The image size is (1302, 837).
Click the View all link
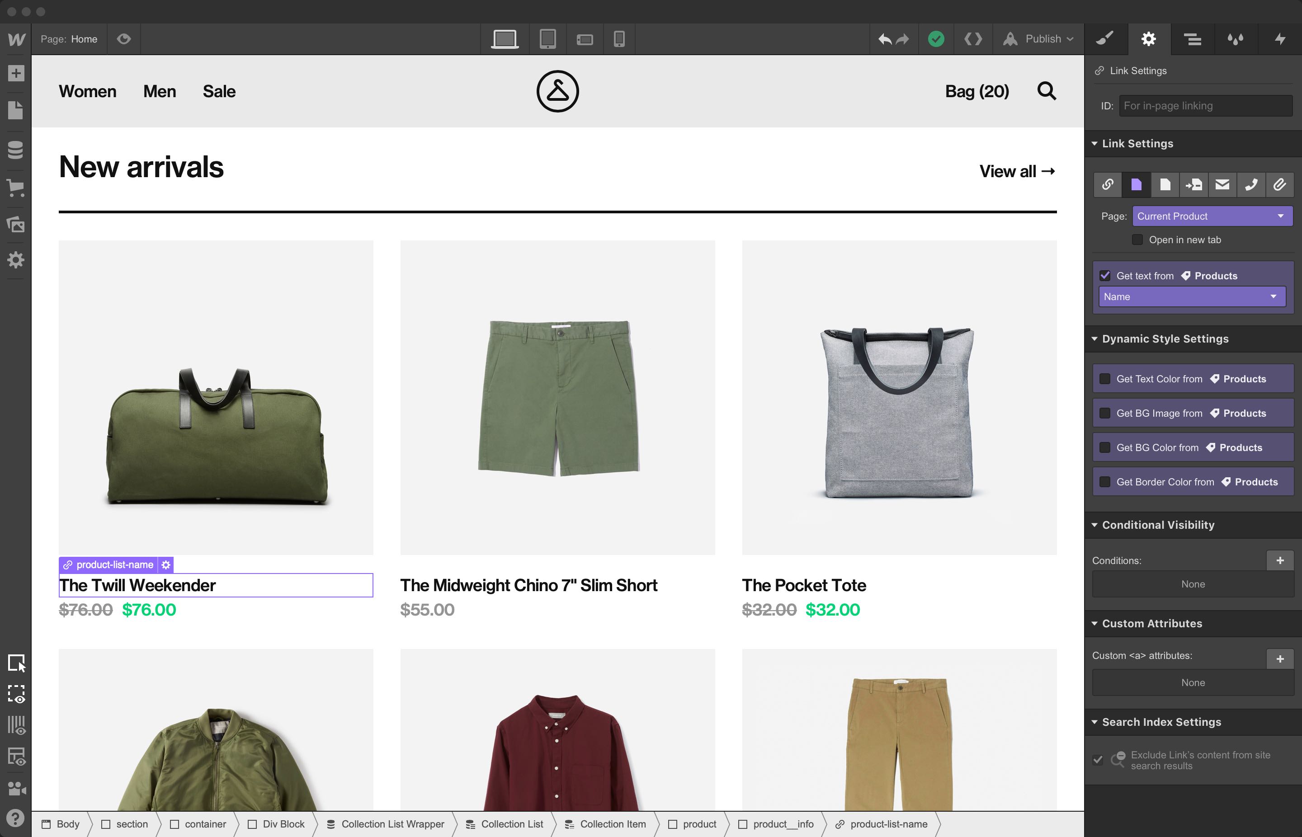coord(1017,171)
